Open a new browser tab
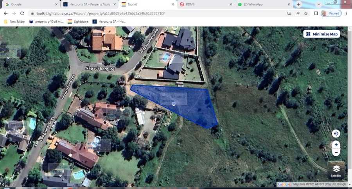The image size is (352, 189). point(298,4)
